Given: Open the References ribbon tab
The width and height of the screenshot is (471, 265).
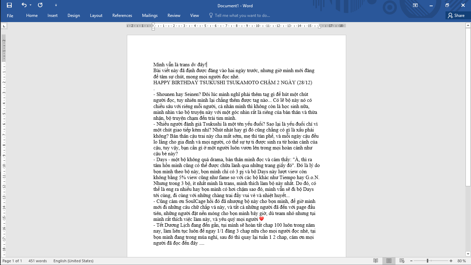Looking at the screenshot, I should point(122,16).
